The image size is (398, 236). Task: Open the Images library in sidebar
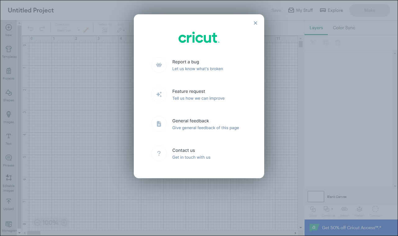(x=9, y=117)
